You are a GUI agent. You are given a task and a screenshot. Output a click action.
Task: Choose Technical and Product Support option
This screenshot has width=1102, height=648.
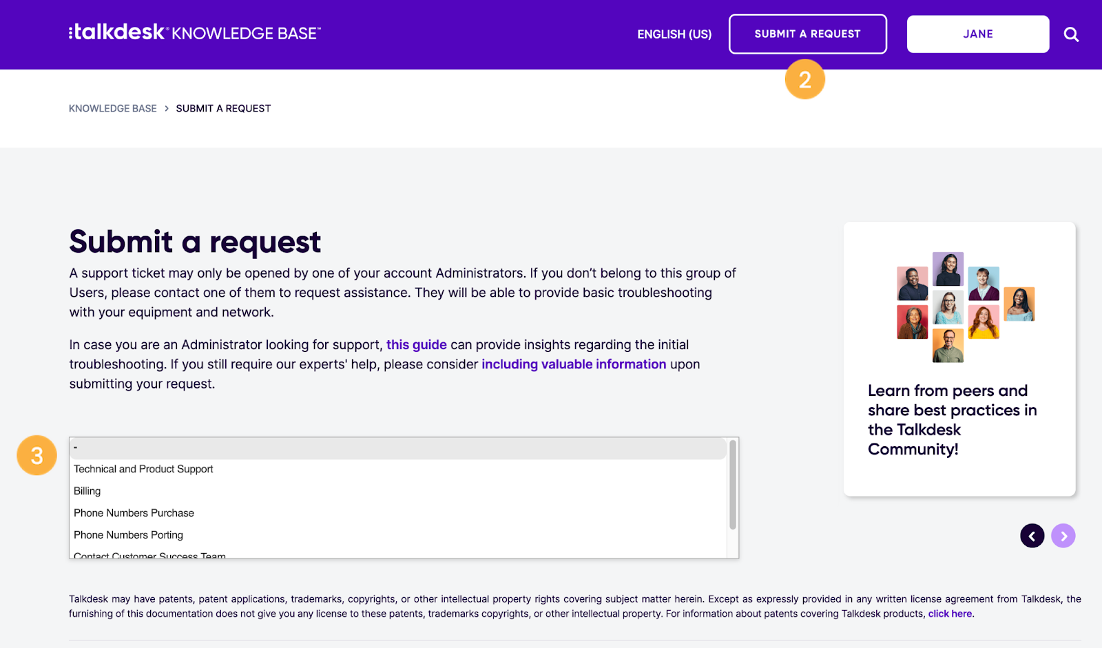click(x=398, y=469)
